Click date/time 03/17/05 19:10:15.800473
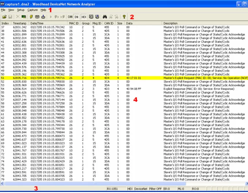The height and width of the screenshot is (193, 248). click(x=48, y=136)
